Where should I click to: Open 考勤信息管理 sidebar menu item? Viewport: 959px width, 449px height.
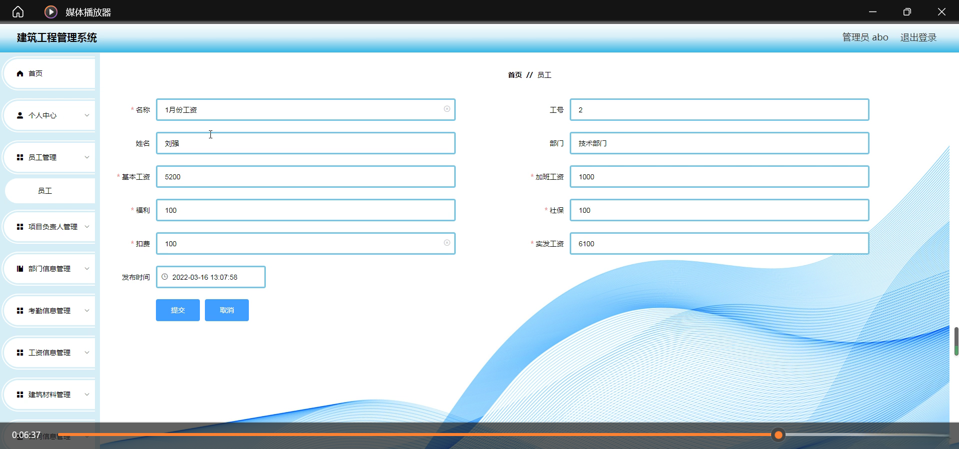tap(49, 311)
